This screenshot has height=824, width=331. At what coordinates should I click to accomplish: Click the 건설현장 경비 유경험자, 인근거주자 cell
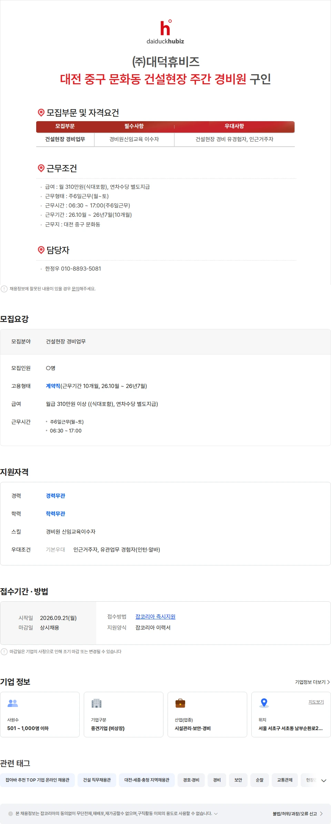(x=234, y=139)
